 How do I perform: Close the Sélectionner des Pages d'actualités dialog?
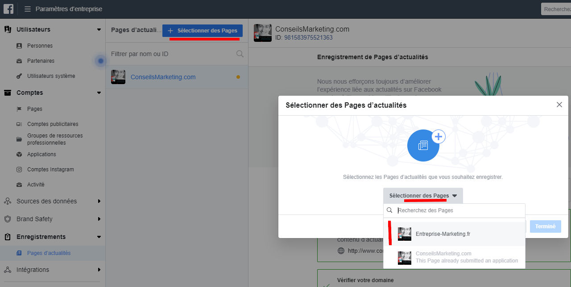click(559, 105)
